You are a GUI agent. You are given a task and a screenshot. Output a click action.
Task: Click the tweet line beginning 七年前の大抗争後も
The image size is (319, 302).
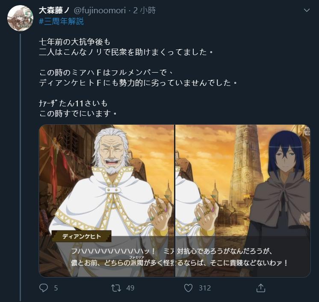(x=74, y=42)
